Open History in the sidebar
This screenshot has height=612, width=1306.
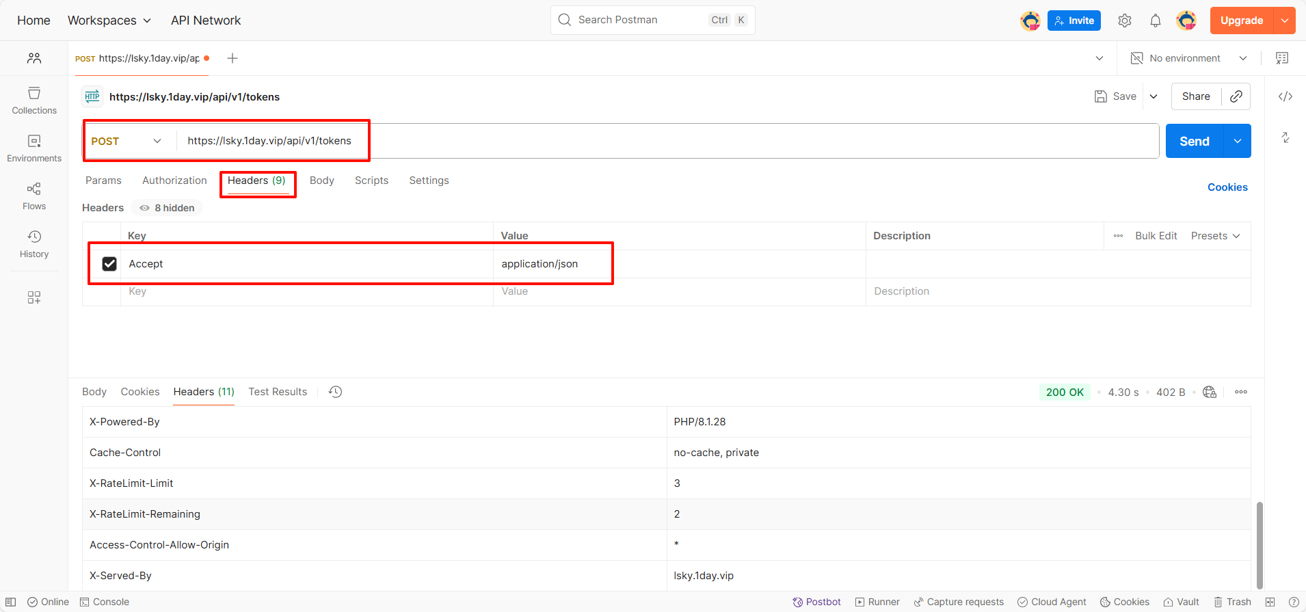(x=34, y=243)
